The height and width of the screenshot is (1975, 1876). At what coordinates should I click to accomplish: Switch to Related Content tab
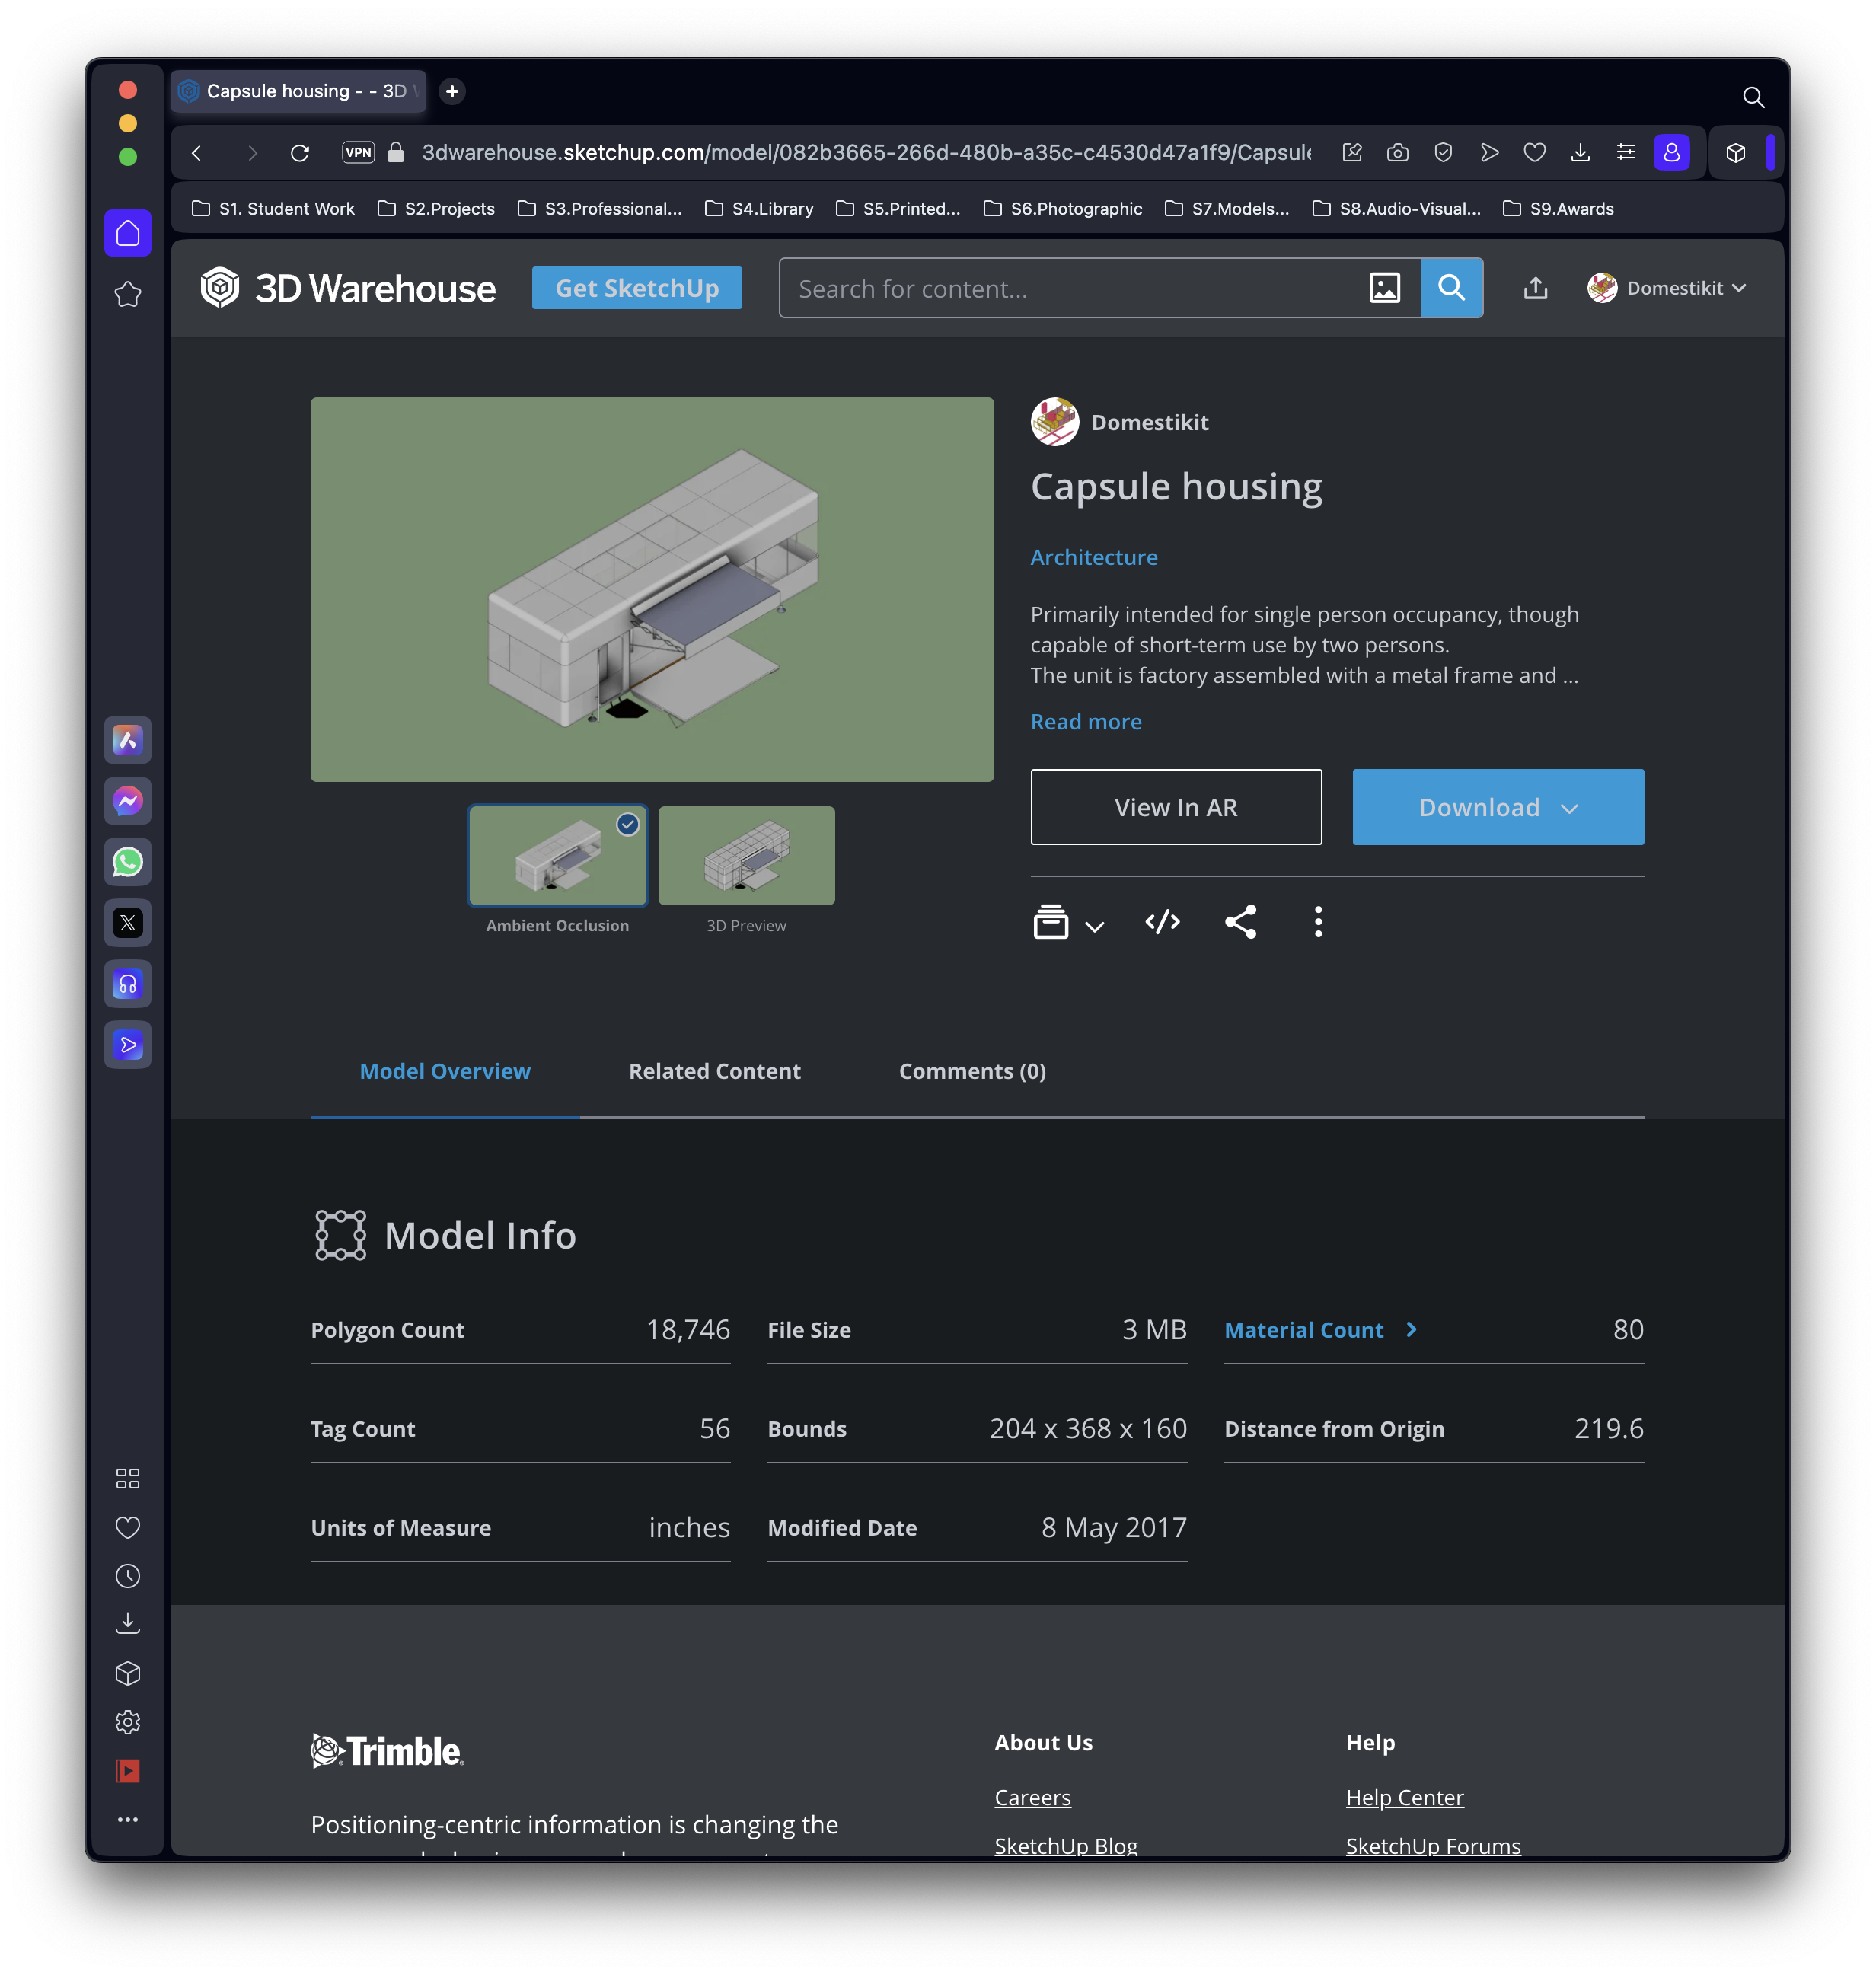point(715,1071)
